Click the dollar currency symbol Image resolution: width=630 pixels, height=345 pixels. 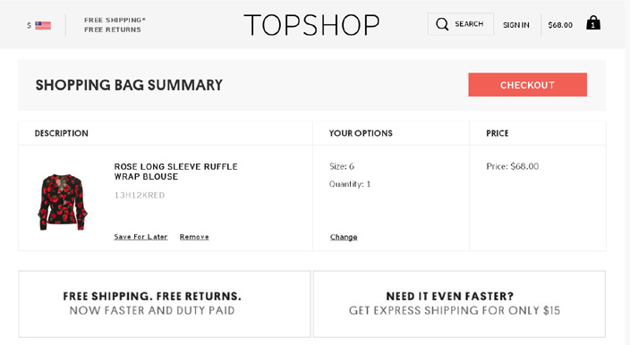click(29, 25)
